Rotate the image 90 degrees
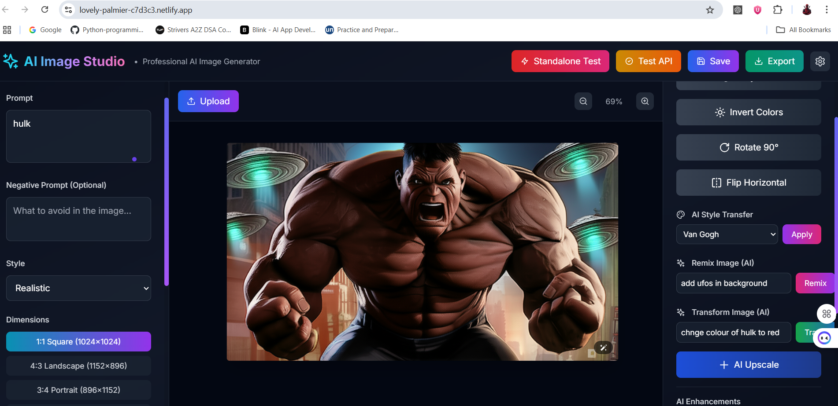This screenshot has width=838, height=406. click(x=749, y=147)
